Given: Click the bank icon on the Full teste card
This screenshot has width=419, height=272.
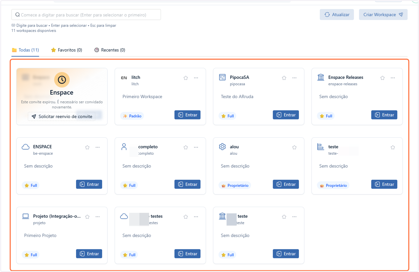Looking at the screenshot, I should click(222, 216).
